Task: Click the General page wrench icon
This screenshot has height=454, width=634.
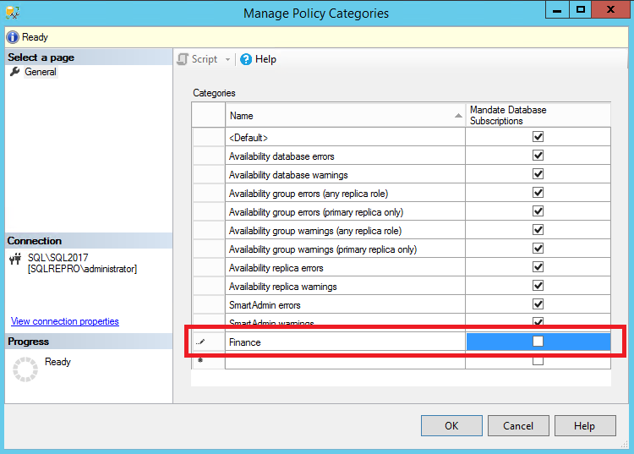Action: [x=14, y=72]
